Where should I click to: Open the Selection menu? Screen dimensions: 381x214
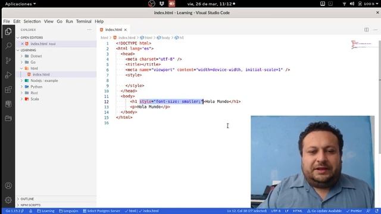point(32,21)
